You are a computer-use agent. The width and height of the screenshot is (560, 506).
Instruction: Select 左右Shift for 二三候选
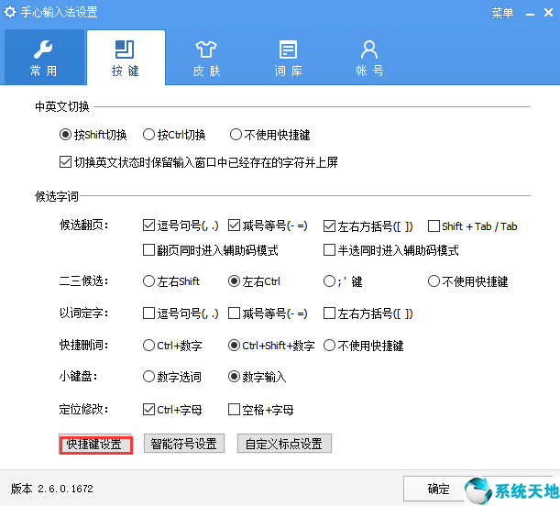pos(171,281)
